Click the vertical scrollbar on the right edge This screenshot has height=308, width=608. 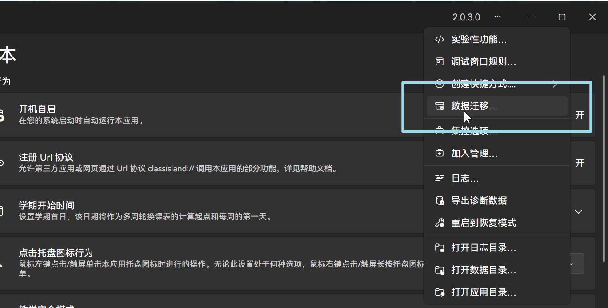(604, 169)
